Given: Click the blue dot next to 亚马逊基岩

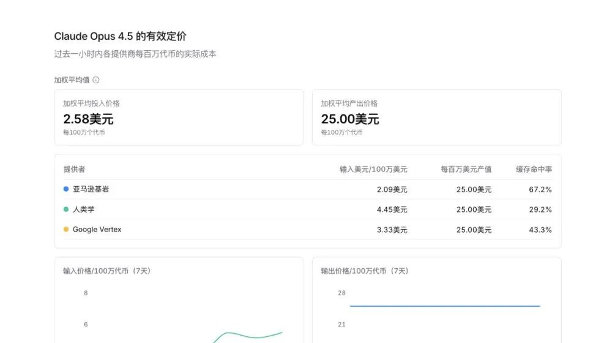Looking at the screenshot, I should pos(66,189).
